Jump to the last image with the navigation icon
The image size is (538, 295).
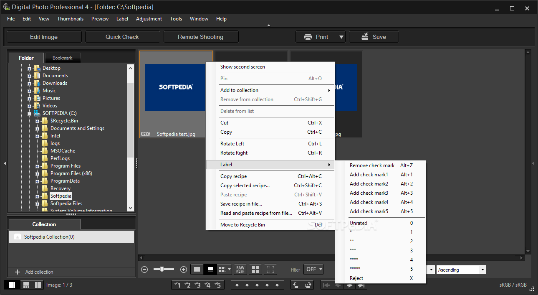pyautogui.click(x=361, y=285)
